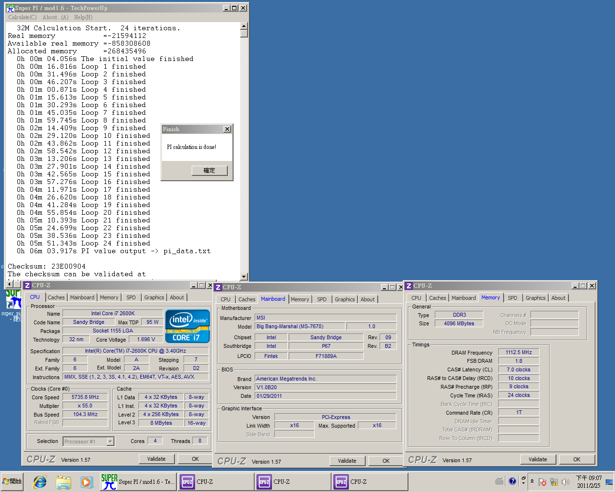Click the taskbar clock showing 09:07
The height and width of the screenshot is (492, 615).
pos(589,481)
